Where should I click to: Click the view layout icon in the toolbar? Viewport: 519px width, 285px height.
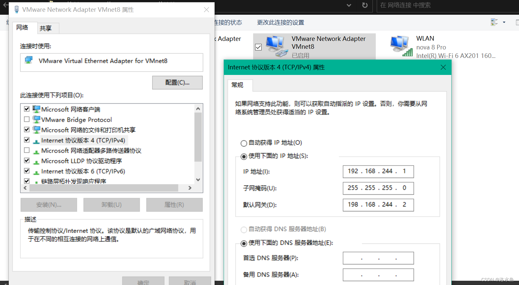tap(494, 22)
